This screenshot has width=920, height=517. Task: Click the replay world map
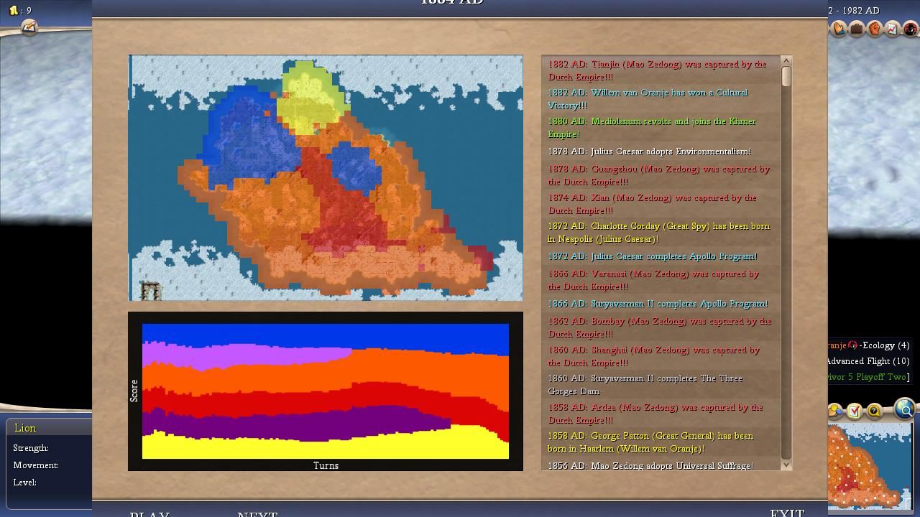(x=326, y=177)
